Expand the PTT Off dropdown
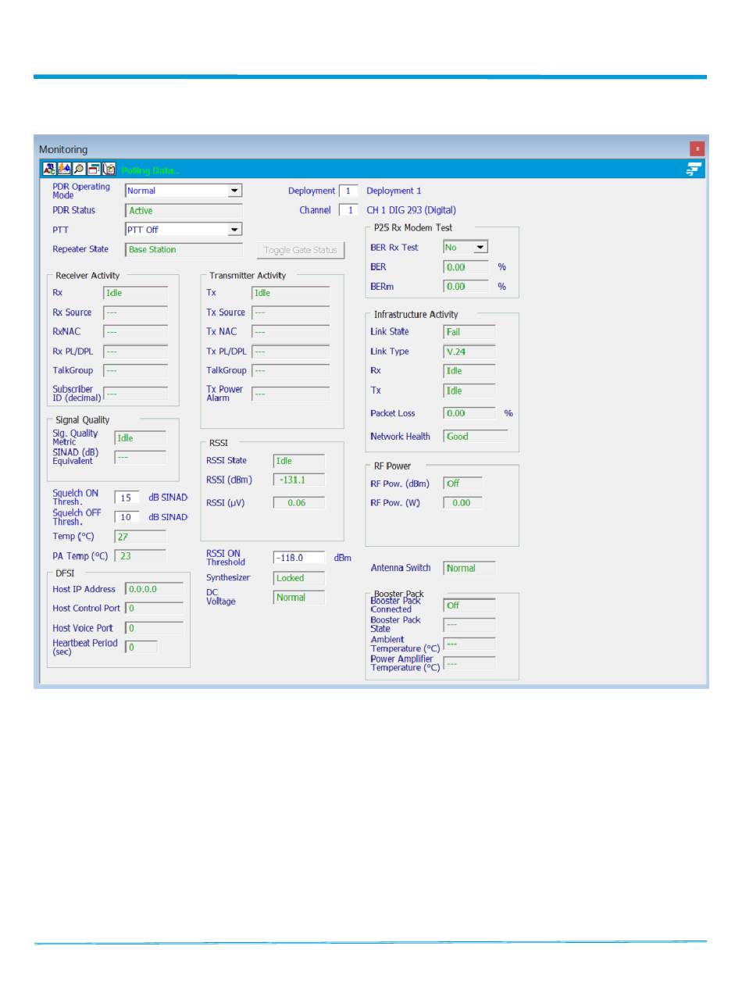The image size is (742, 1003). coord(234,230)
